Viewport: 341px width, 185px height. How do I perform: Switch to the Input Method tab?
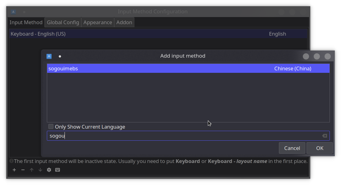[26, 22]
